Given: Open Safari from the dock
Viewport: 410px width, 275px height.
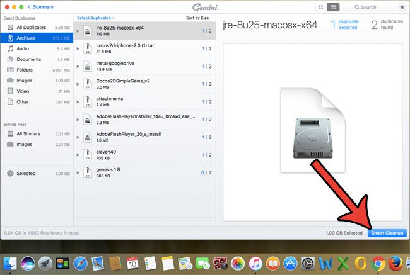Looking at the screenshot, I should [80, 264].
